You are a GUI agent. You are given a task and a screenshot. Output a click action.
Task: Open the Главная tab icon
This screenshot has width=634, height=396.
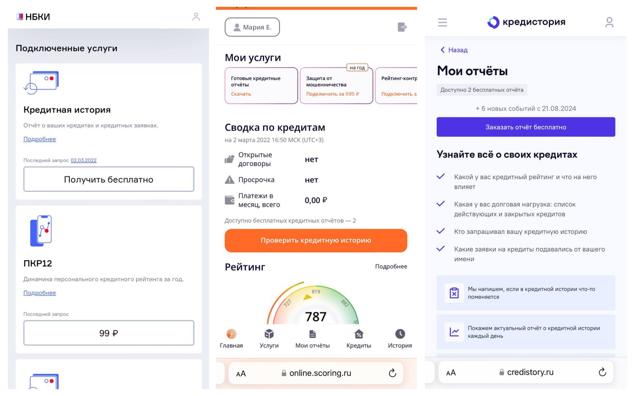tap(231, 334)
